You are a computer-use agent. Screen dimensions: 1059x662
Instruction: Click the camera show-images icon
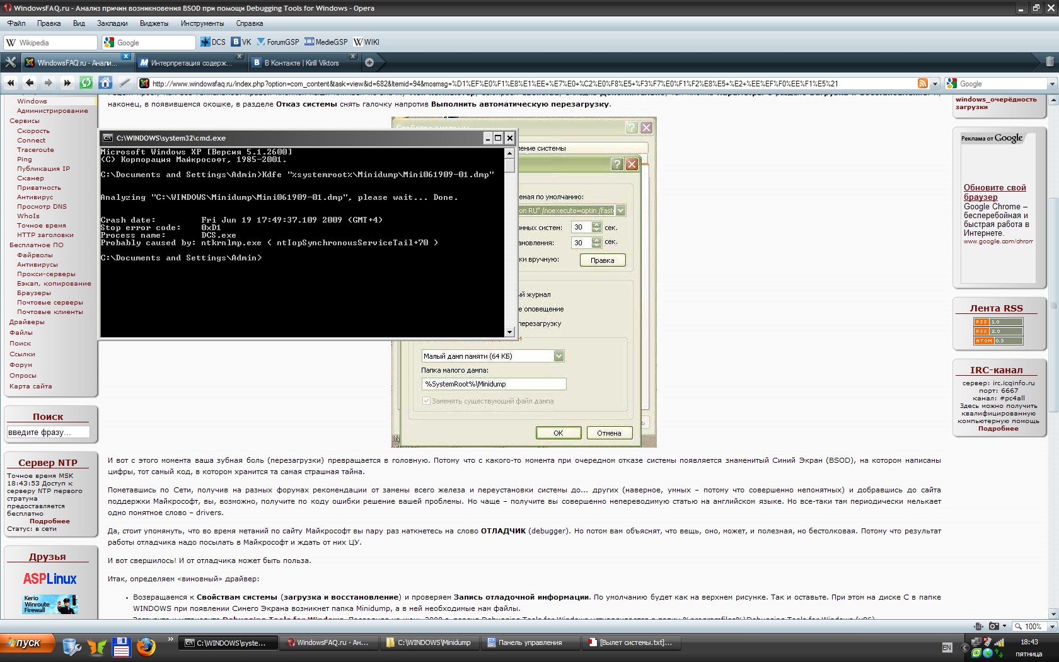click(x=993, y=626)
